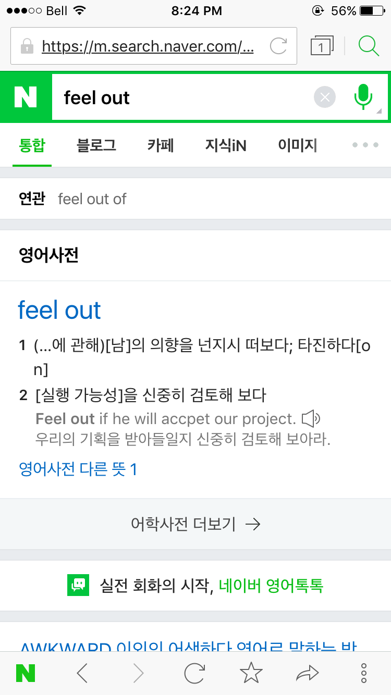Reload page from the address bar icon
The image size is (391, 695).
[x=278, y=46]
